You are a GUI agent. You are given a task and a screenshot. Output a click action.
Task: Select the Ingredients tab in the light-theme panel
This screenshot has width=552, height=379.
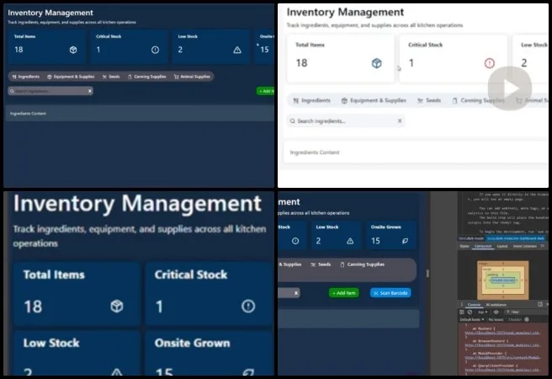[310, 100]
